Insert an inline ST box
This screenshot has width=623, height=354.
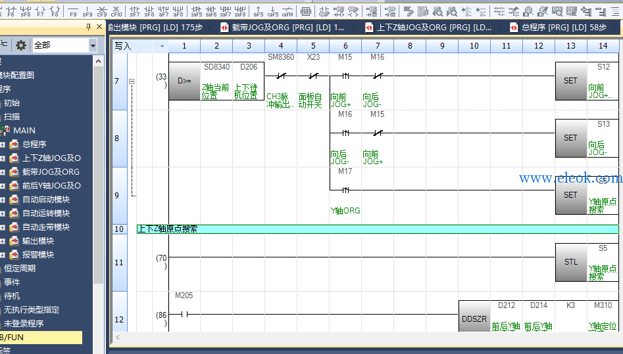305,11
